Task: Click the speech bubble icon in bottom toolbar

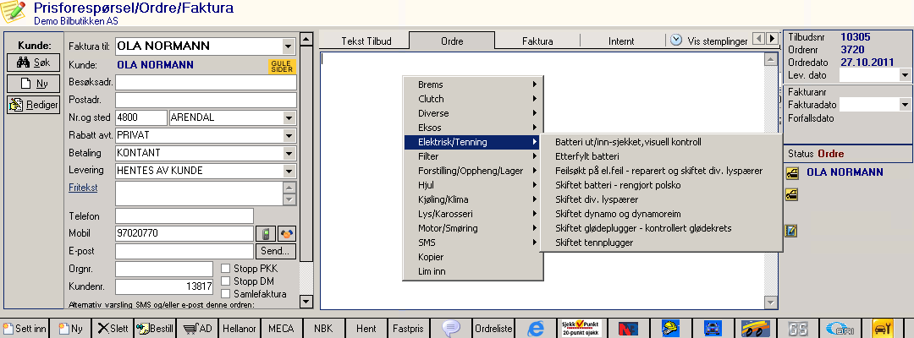Action: pyautogui.click(x=451, y=329)
